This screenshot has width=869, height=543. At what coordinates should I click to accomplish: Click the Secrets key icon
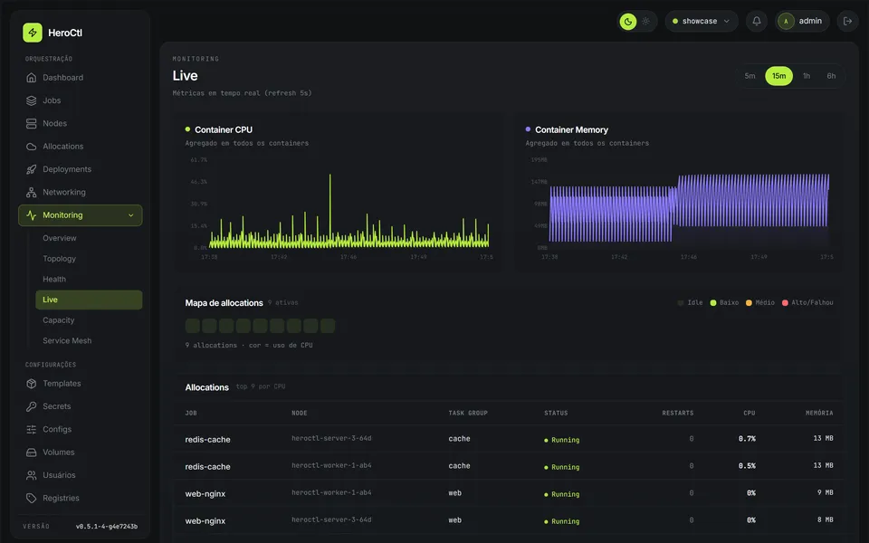tap(31, 406)
